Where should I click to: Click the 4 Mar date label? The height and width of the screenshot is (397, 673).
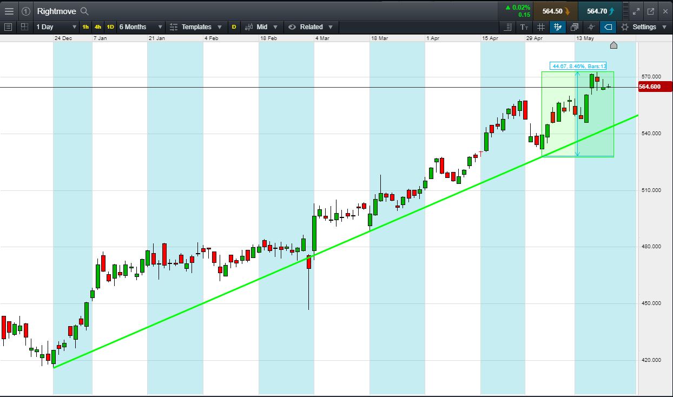pos(322,38)
